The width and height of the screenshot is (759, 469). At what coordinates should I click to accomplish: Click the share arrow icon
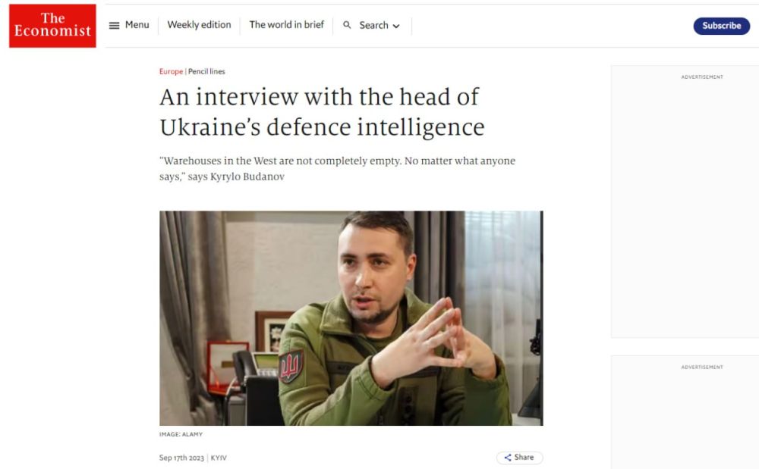(507, 458)
